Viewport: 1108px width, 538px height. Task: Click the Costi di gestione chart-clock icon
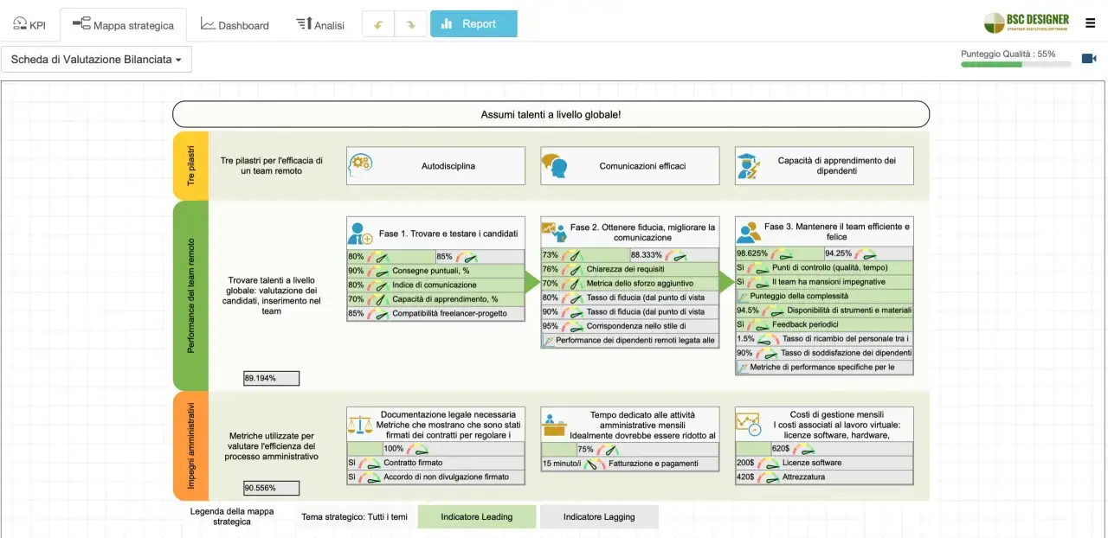coord(748,425)
